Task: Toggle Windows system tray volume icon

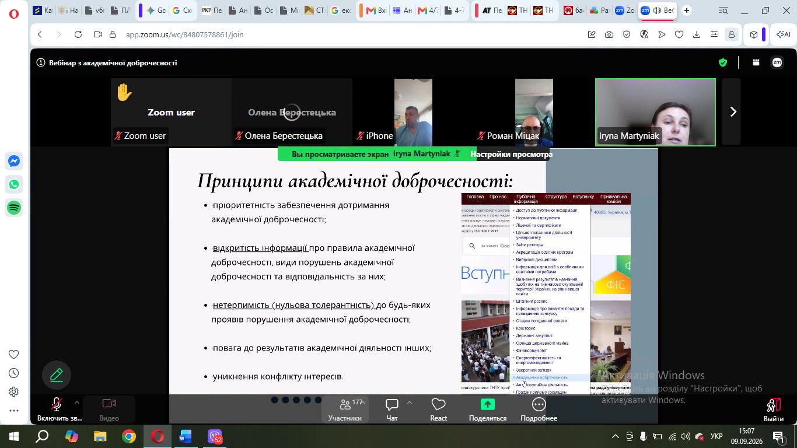Action: (x=685, y=436)
